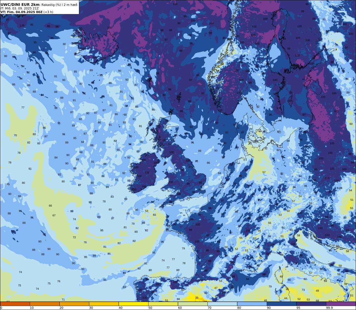Click the humidity value "73" in the southeast
The width and height of the screenshot is (356, 310).
coord(303,290)
